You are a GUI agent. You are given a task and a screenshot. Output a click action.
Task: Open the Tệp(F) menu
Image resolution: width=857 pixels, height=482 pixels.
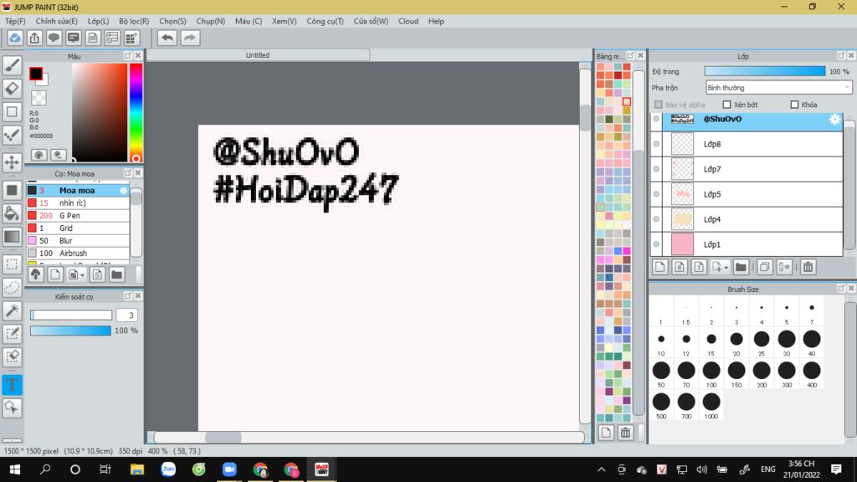click(x=15, y=21)
